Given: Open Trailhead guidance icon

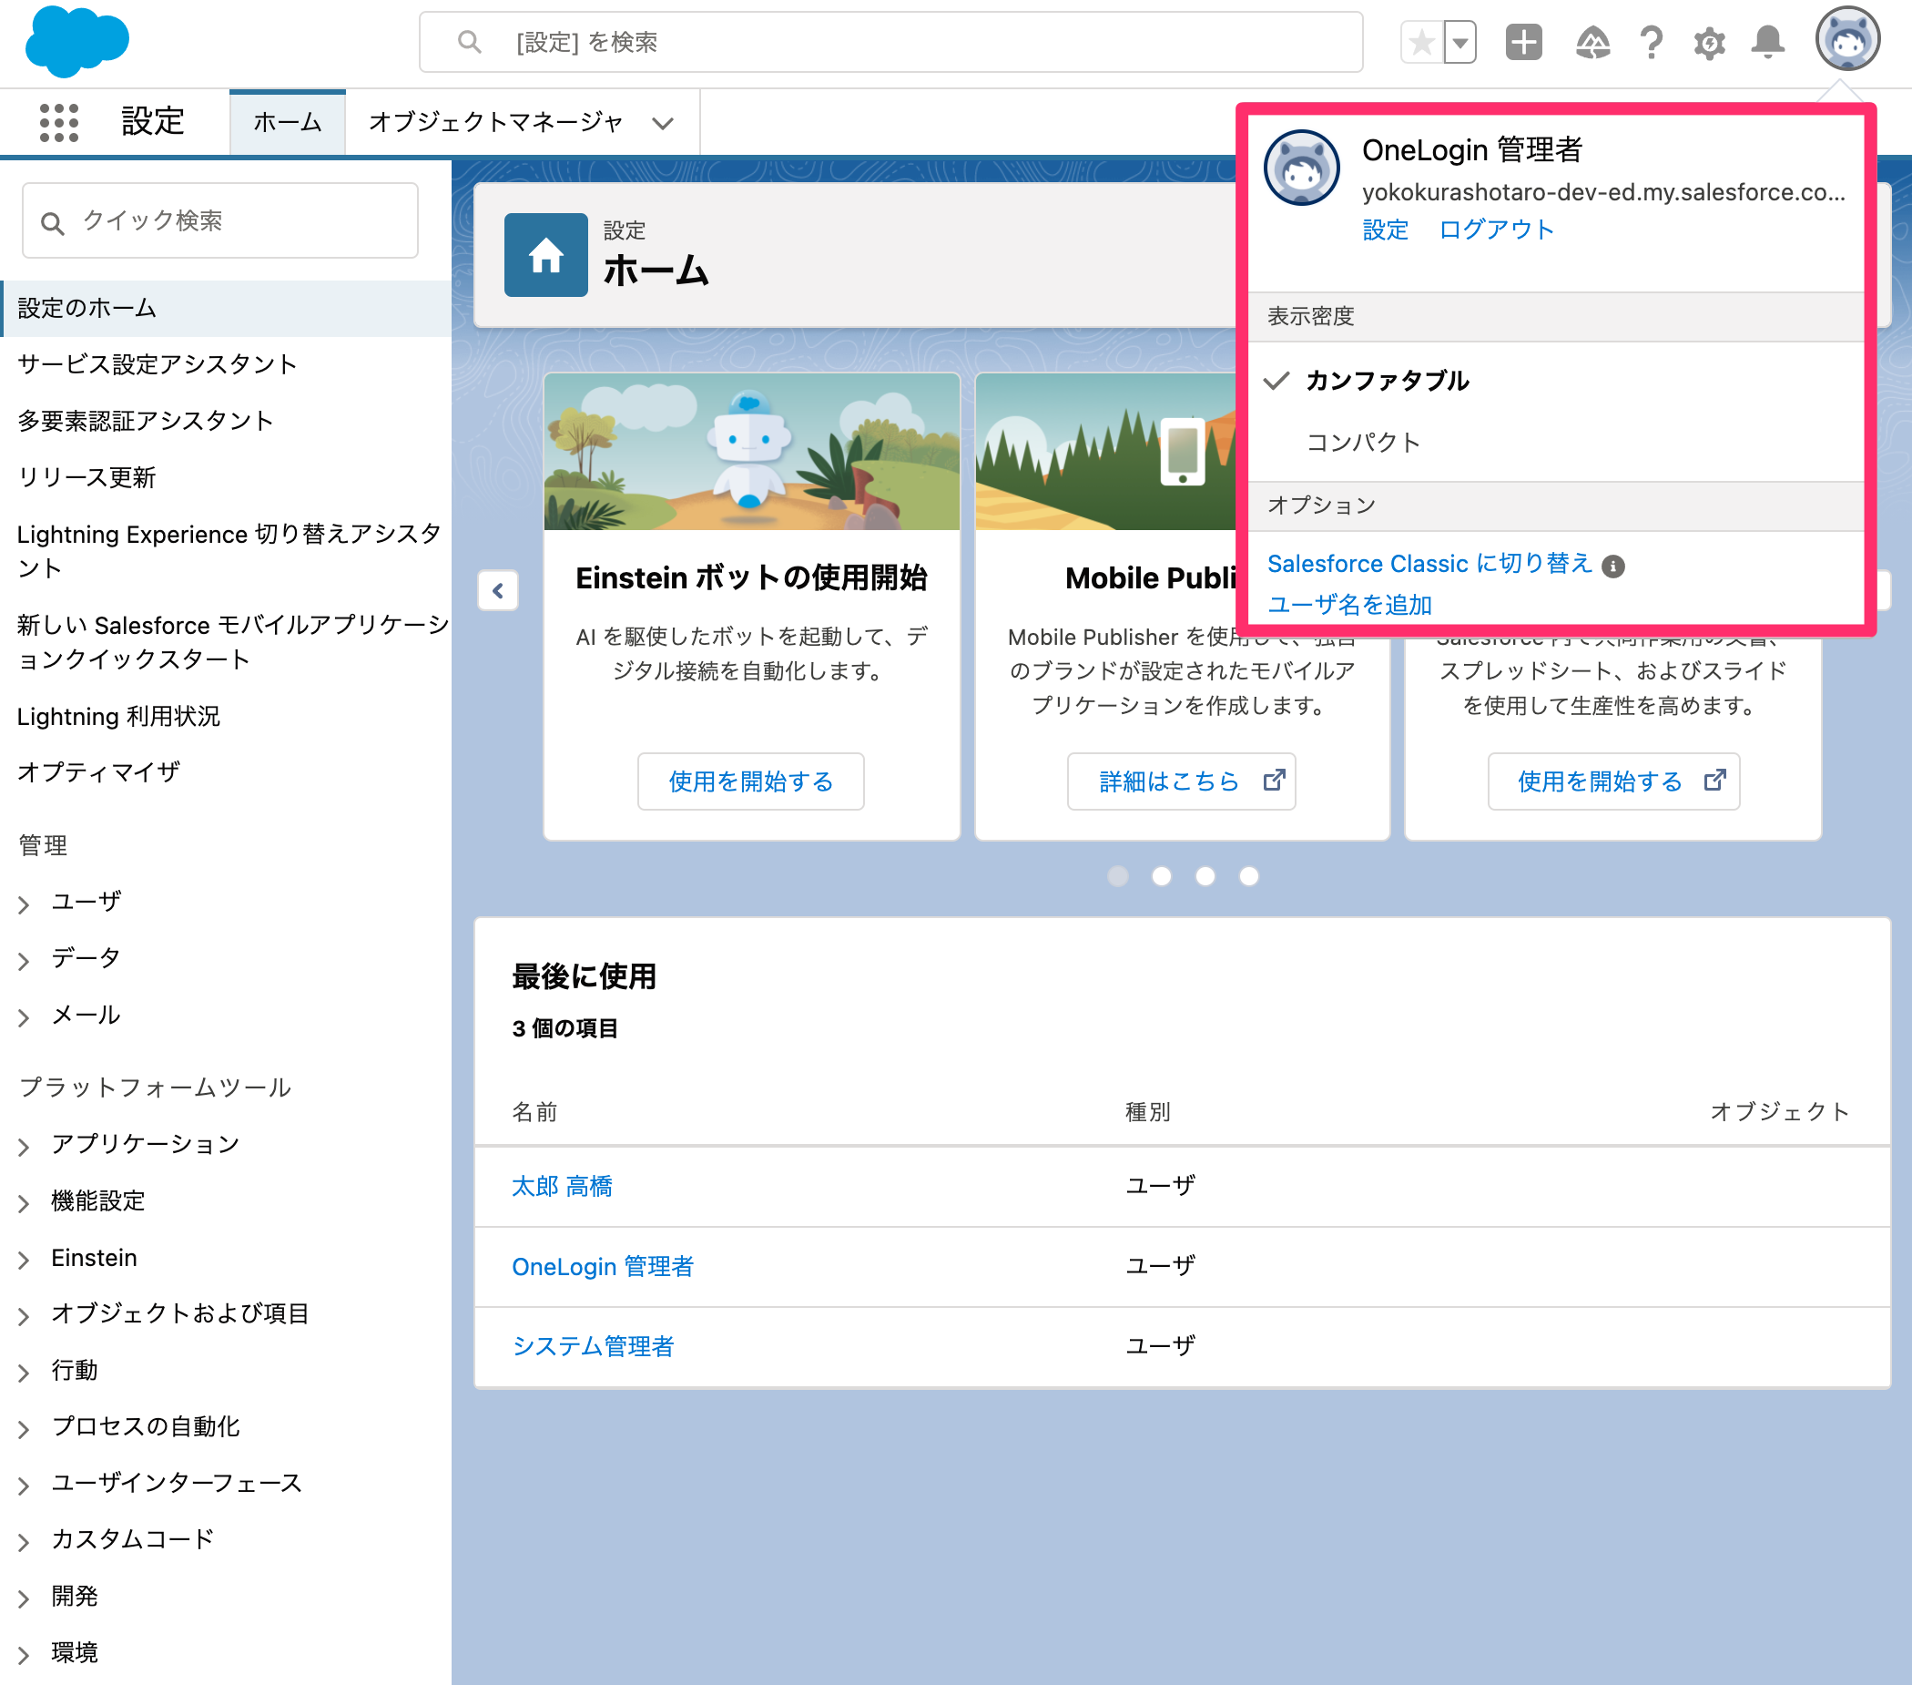Looking at the screenshot, I should coord(1592,42).
